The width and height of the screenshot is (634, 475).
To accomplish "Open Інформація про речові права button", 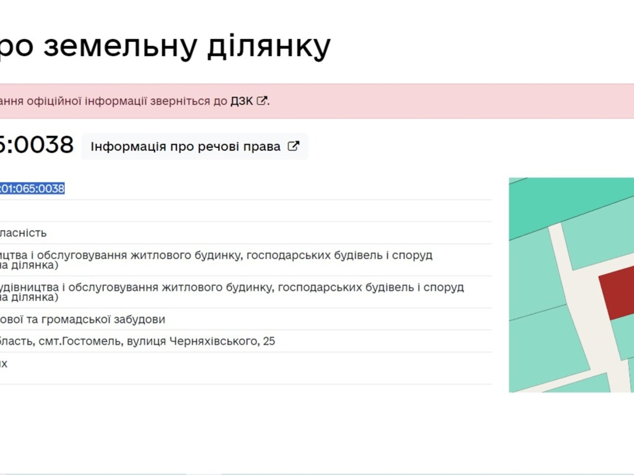I will [195, 146].
